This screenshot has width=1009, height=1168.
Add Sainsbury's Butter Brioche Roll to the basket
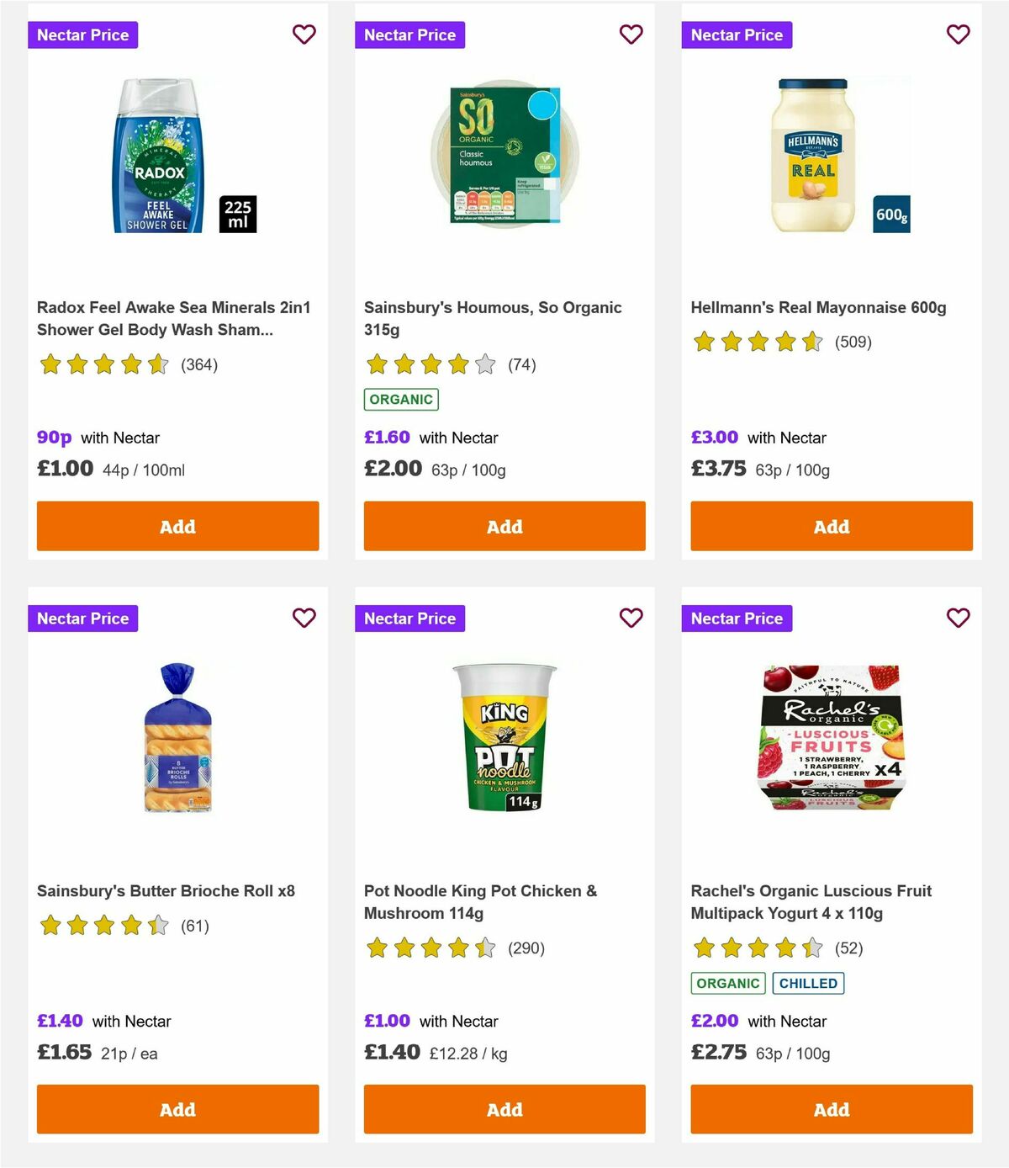point(177,1109)
